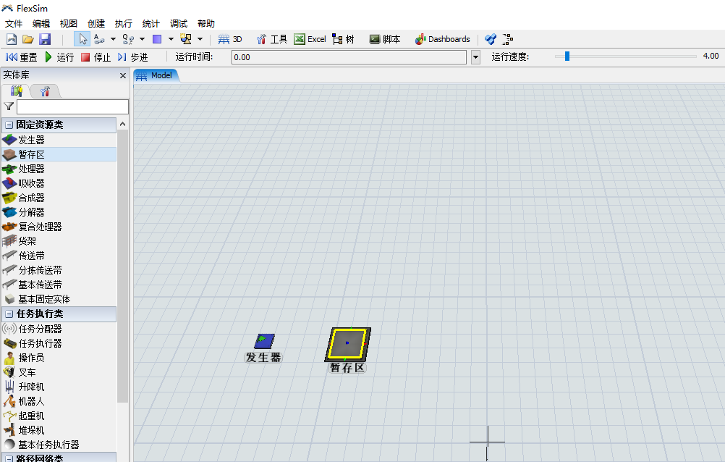This screenshot has height=462, width=725.
Task: Click the library filter search field
Action: pos(72,107)
